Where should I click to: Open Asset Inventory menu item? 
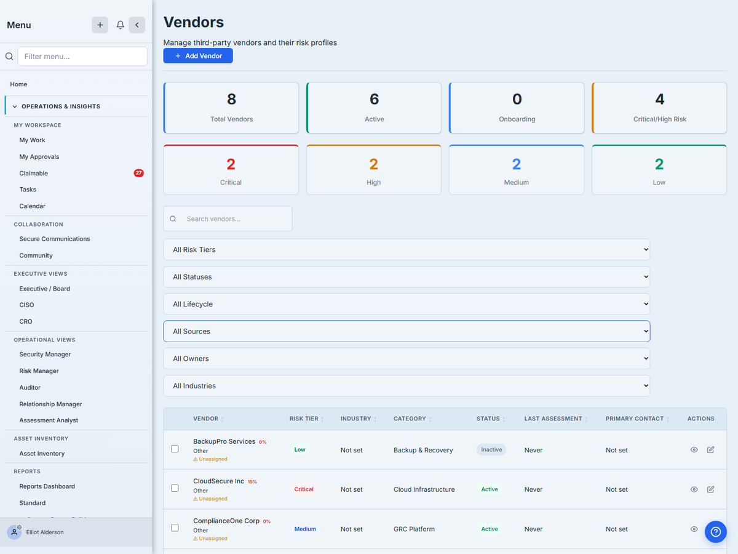(42, 454)
